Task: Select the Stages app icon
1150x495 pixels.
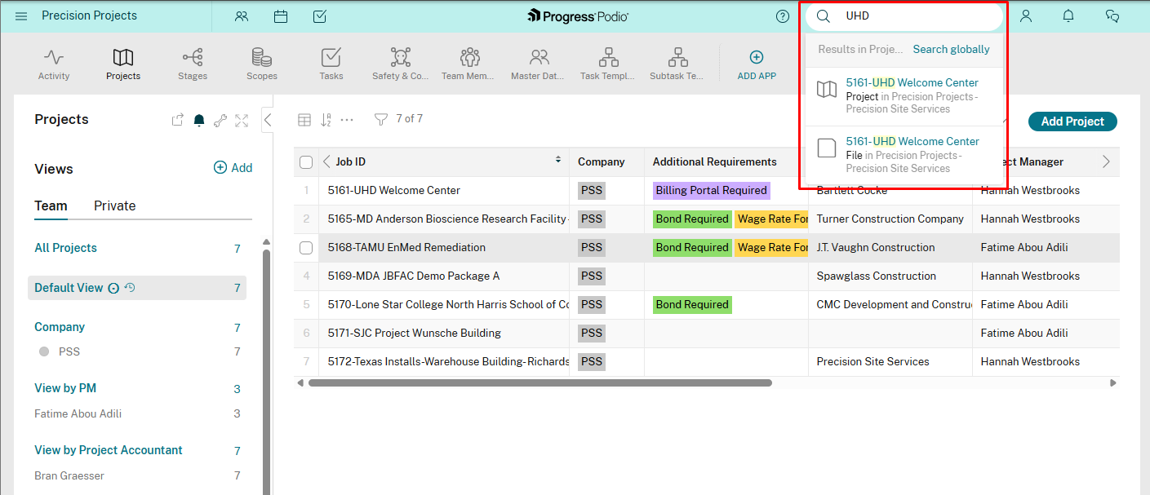Action: (x=192, y=57)
